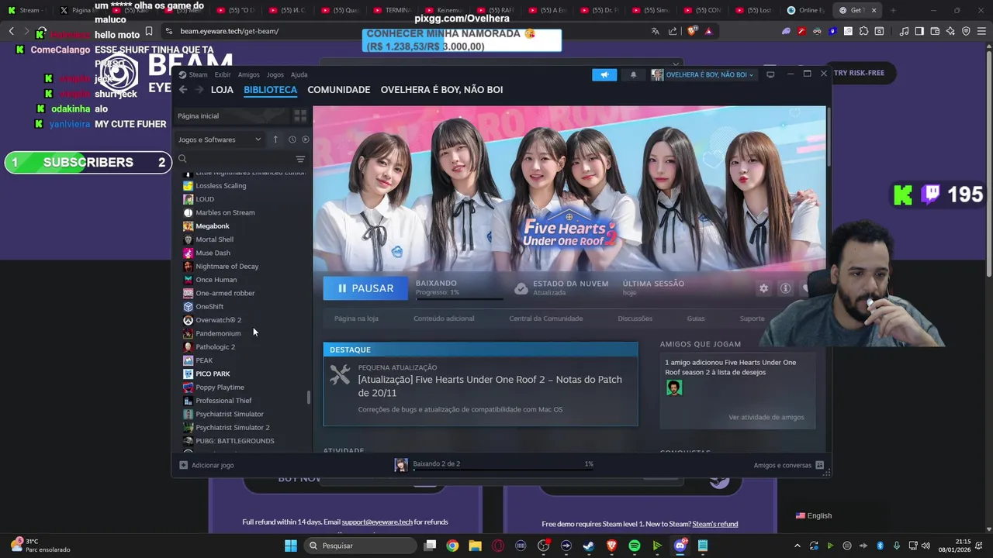Open Página na loja game link
The height and width of the screenshot is (558, 993).
click(356, 319)
